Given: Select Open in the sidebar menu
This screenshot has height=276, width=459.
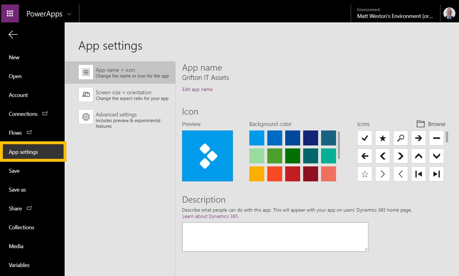Looking at the screenshot, I should click(x=15, y=76).
